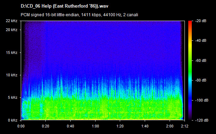Image resolution: width=216 pixels, height=134 pixels.
Task: Click the -120 dB legend label
Action: tap(202, 120)
